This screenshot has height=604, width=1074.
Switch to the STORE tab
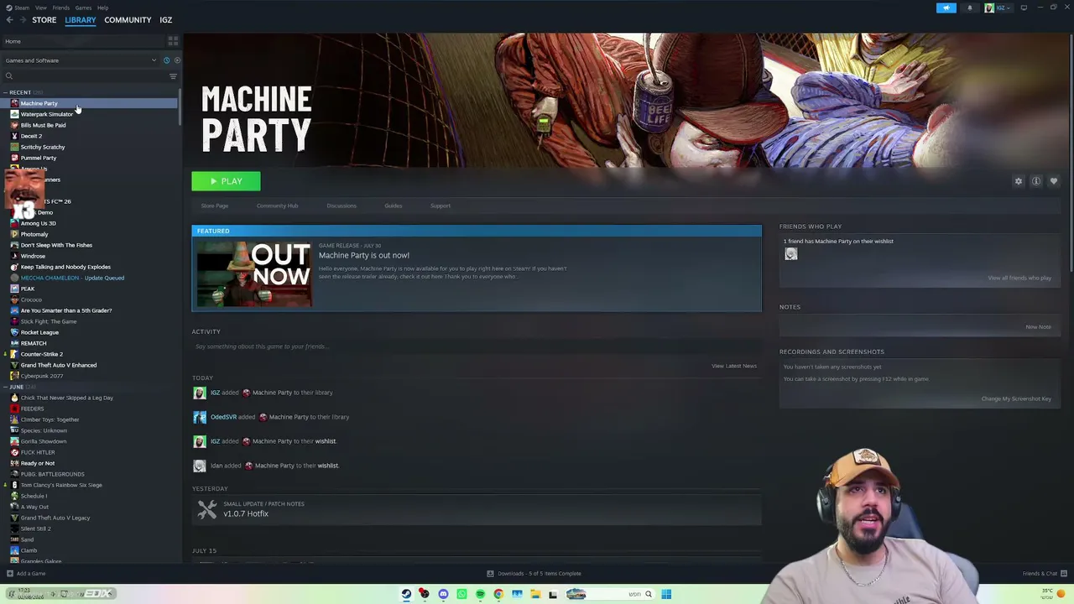coord(44,20)
